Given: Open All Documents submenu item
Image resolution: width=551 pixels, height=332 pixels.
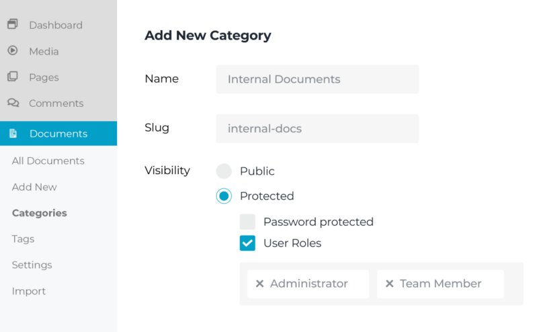Looking at the screenshot, I should [x=48, y=161].
